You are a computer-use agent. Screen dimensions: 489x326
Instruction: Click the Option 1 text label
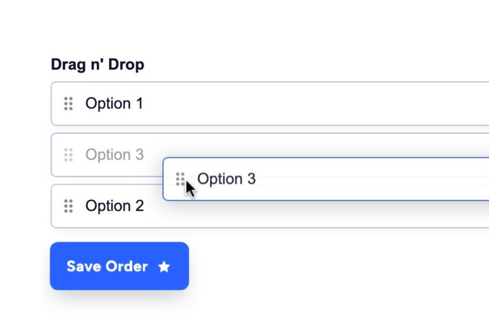tap(114, 103)
